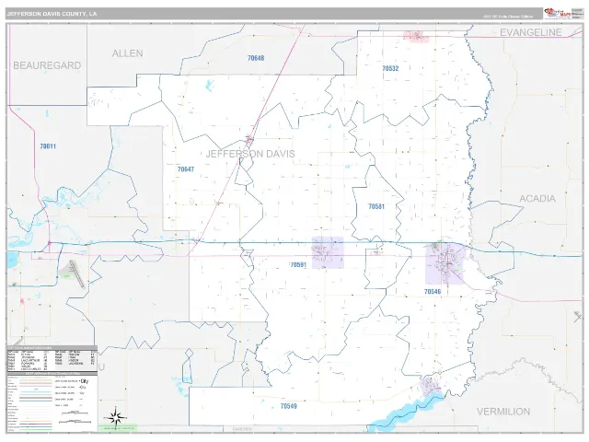Screen dimensions: 589x442
Task: Click the blue lake near Vermilion
Action: [408, 413]
